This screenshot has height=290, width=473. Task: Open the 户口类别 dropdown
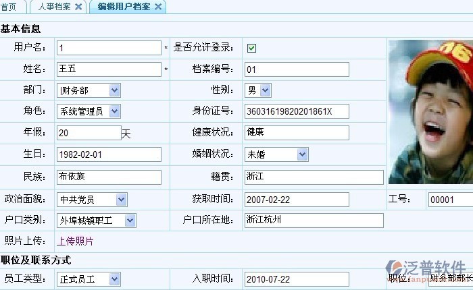click(x=129, y=221)
